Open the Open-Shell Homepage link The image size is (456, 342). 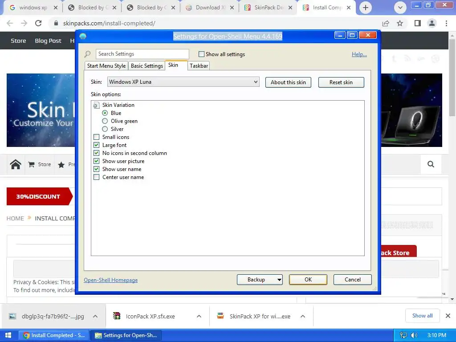[111, 280]
